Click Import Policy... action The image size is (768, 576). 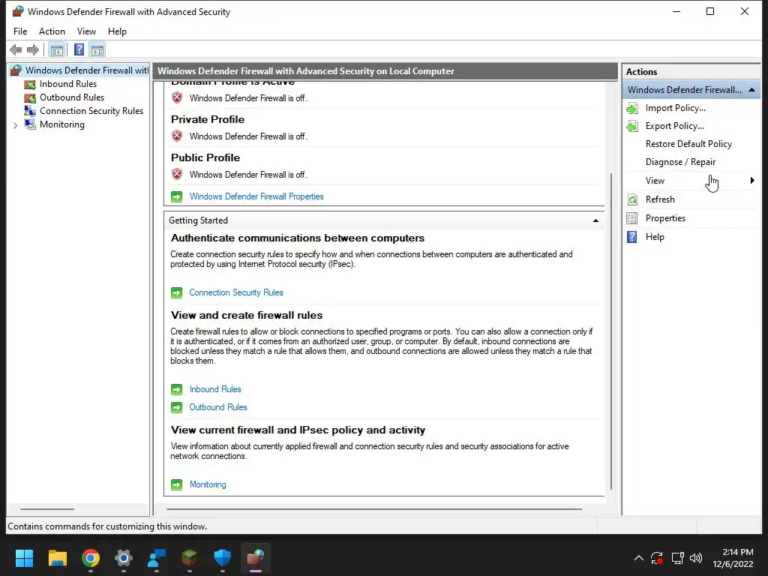click(x=676, y=108)
